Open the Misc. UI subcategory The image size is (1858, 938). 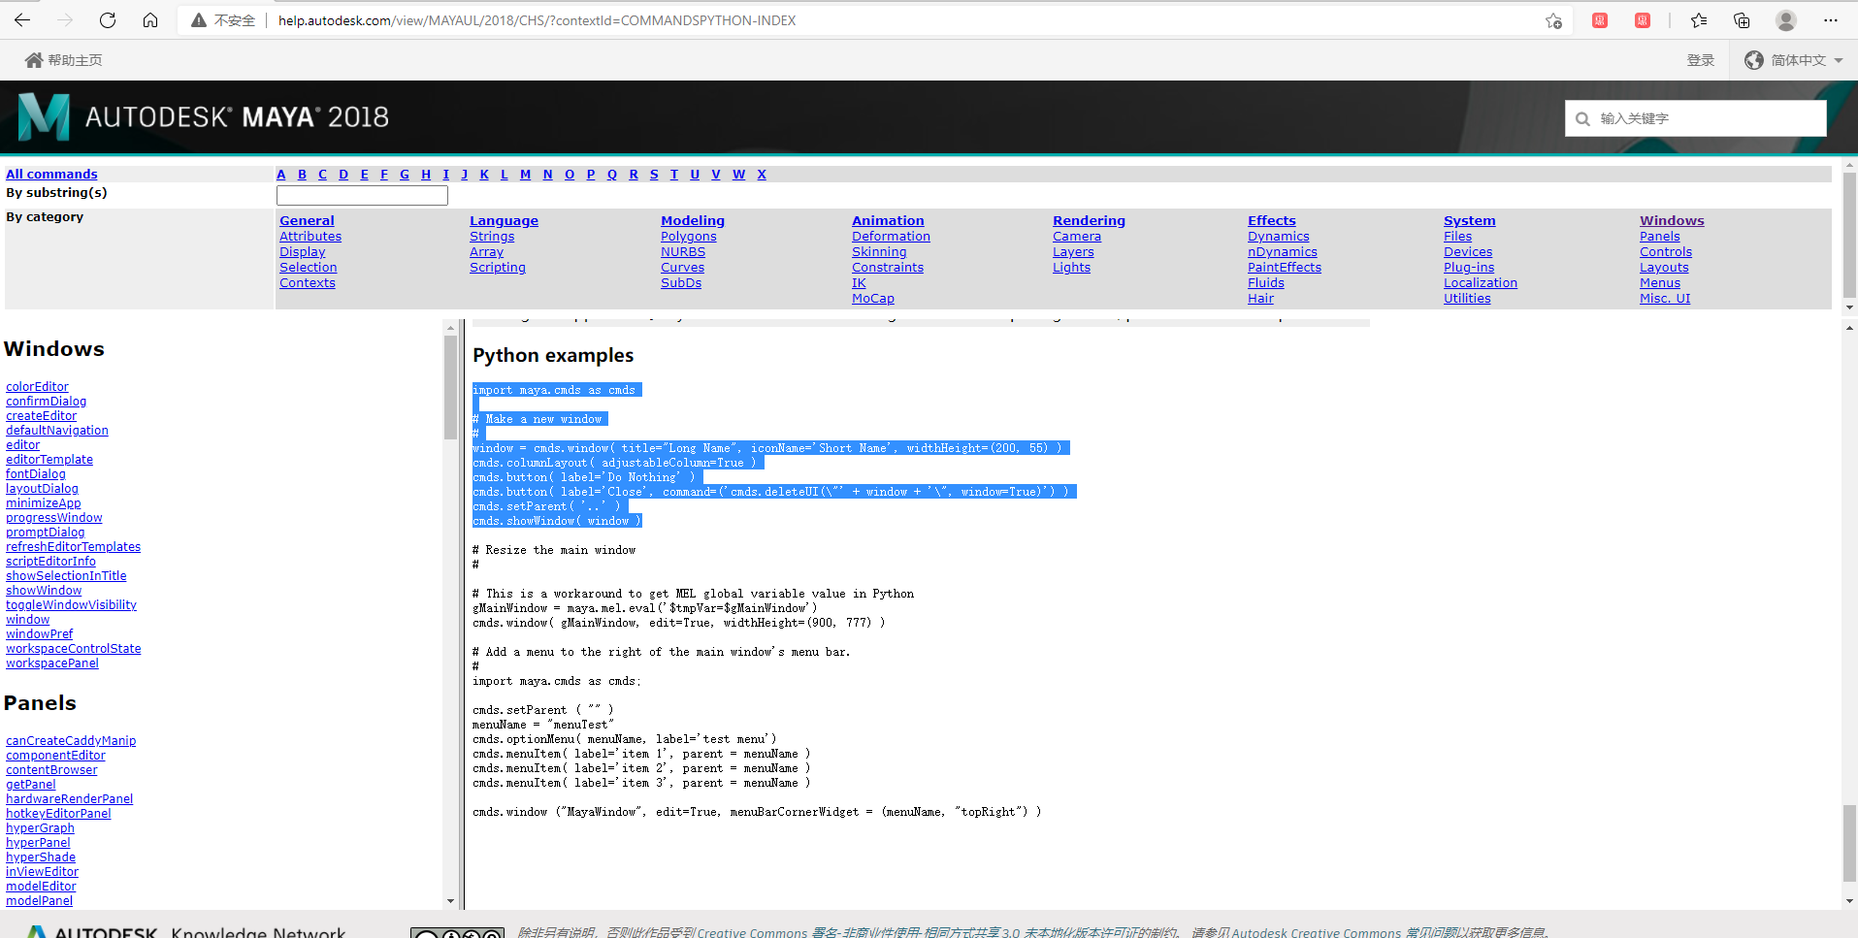click(x=1665, y=299)
